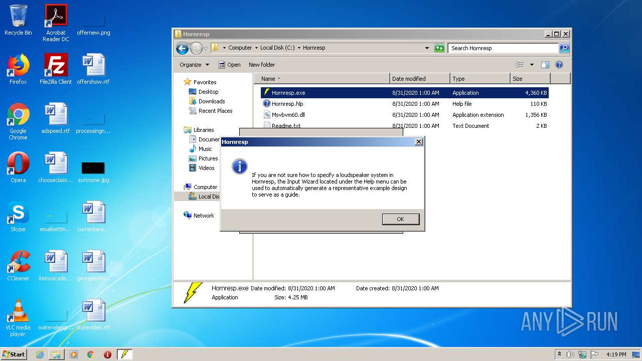This screenshot has height=361, width=642.
Task: Open Internet Explorer from taskbar
Action: click(40, 354)
